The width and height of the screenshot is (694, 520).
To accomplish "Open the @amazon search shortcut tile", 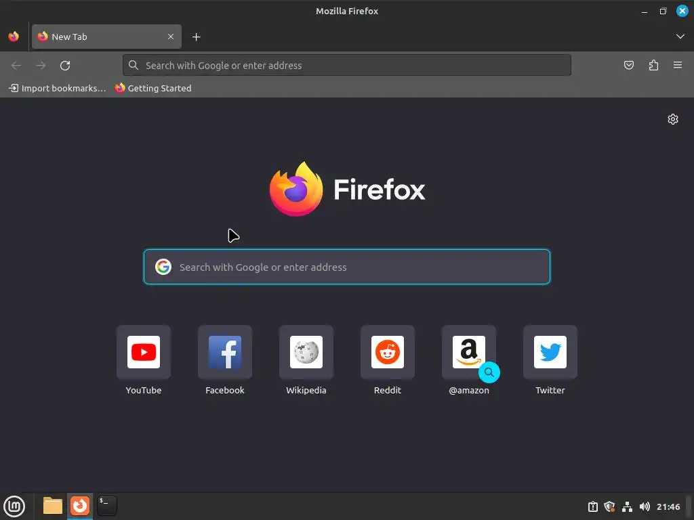I will pyautogui.click(x=469, y=352).
